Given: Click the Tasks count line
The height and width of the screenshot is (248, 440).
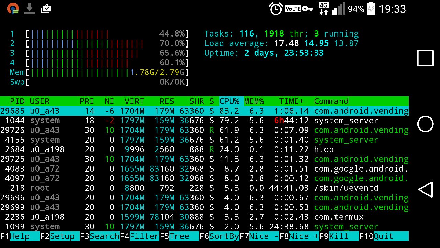Looking at the screenshot, I should click(282, 34).
